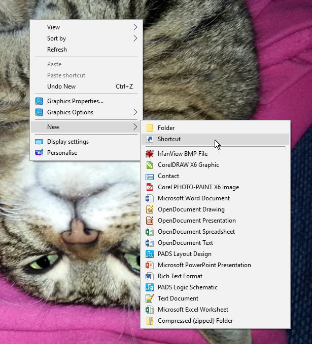Screen dimensions: 312x344
Task: Click the Corel PHOTO-PAINT X6 icon
Action: tap(150, 187)
